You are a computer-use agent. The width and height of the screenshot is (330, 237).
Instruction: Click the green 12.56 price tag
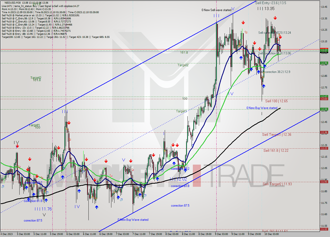324,109
